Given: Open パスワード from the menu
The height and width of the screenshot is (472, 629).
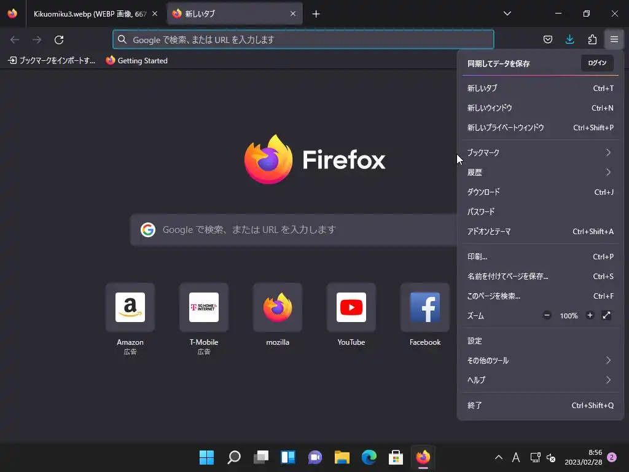Looking at the screenshot, I should pos(541,211).
